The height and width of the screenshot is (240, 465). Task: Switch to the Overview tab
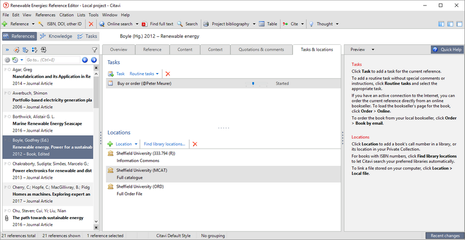click(x=118, y=50)
